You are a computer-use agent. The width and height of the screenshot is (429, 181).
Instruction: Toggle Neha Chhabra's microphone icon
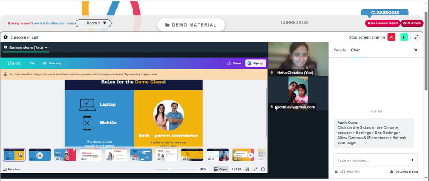tap(272, 73)
